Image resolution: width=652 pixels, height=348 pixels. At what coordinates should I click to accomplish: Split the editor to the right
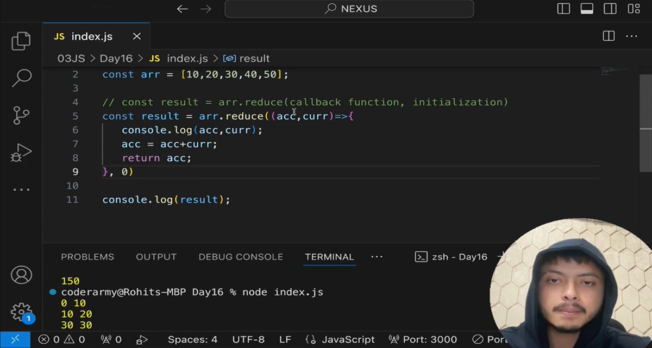[609, 36]
